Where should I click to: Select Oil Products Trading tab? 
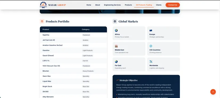click(x=144, y=5)
